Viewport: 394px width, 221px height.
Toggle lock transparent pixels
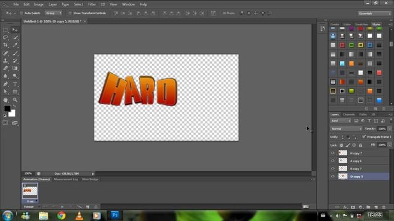(341, 145)
